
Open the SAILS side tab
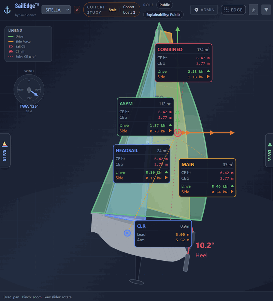pos(4,150)
